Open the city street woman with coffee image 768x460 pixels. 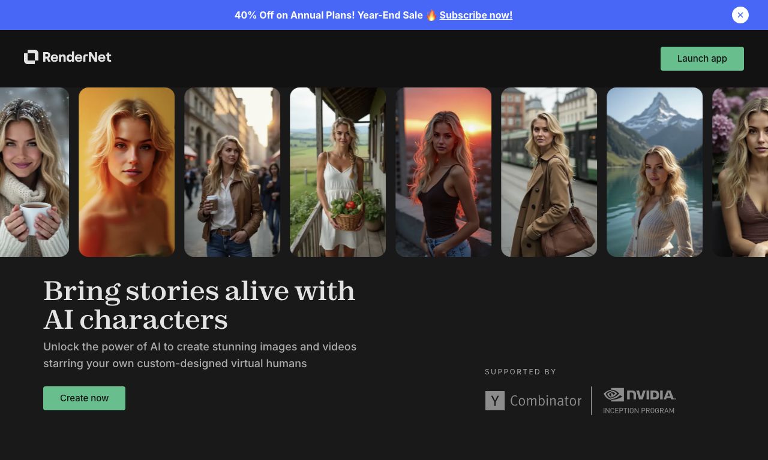coord(232,172)
